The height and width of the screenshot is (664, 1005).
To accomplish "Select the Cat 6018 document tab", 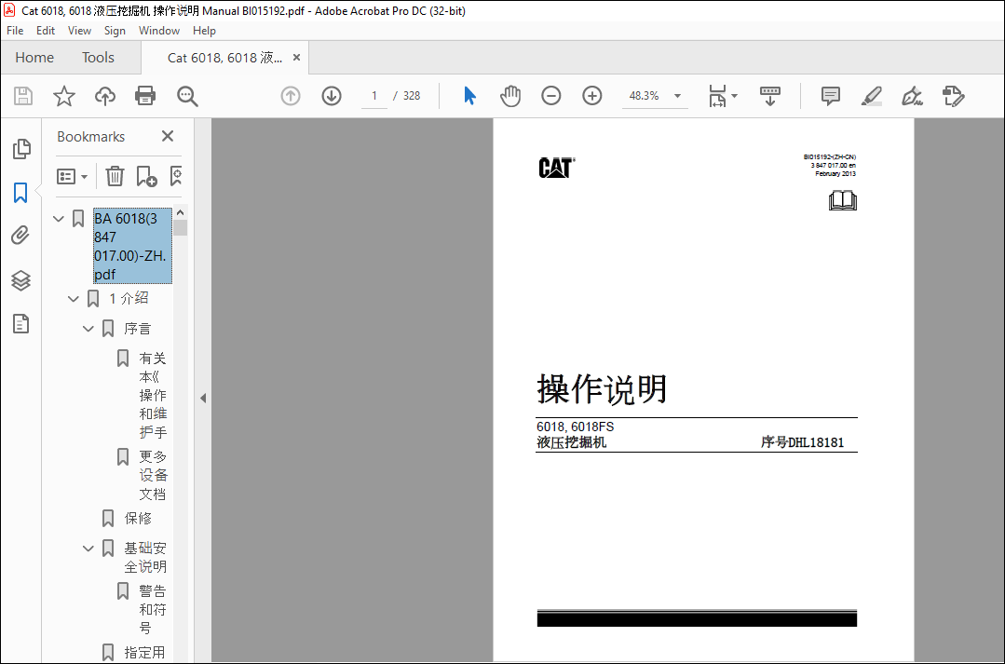I will (224, 58).
